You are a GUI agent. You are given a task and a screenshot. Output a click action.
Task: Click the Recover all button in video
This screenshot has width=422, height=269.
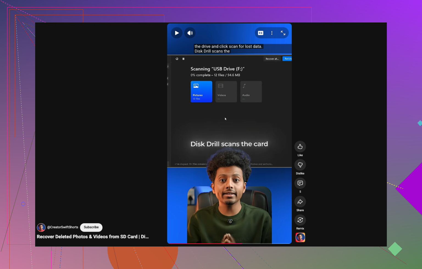point(272,59)
